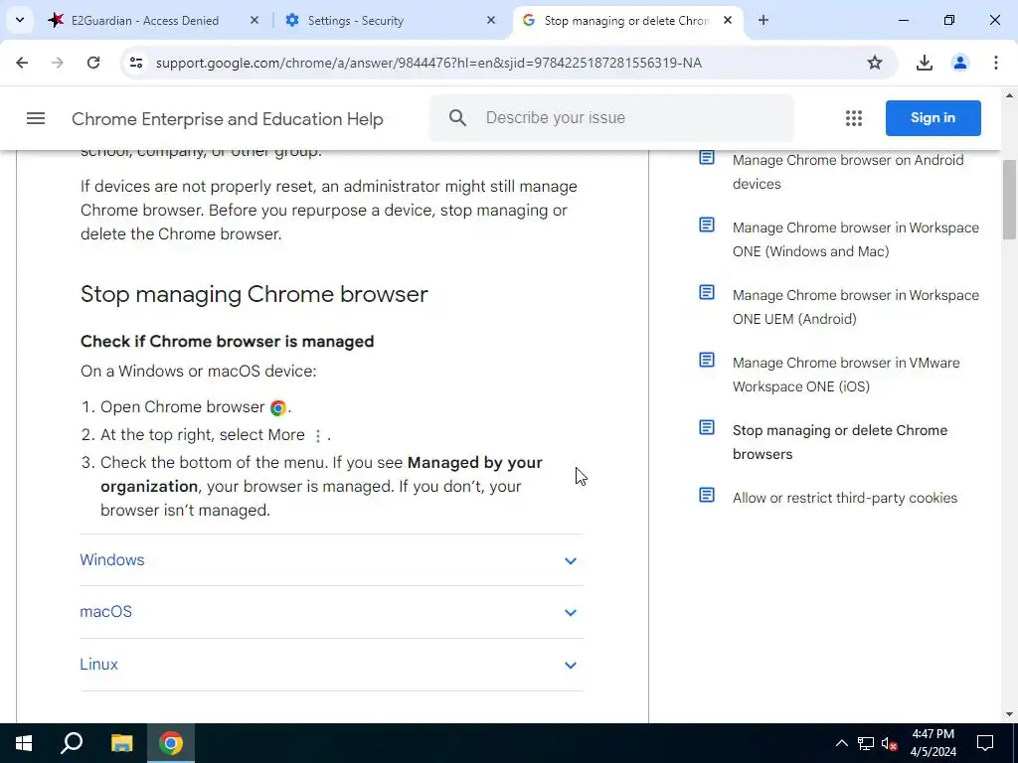Click the Chrome taskbar icon

click(x=171, y=743)
